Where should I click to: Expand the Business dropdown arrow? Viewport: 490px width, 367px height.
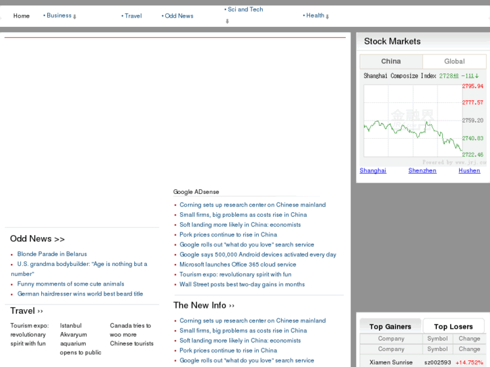75,17
